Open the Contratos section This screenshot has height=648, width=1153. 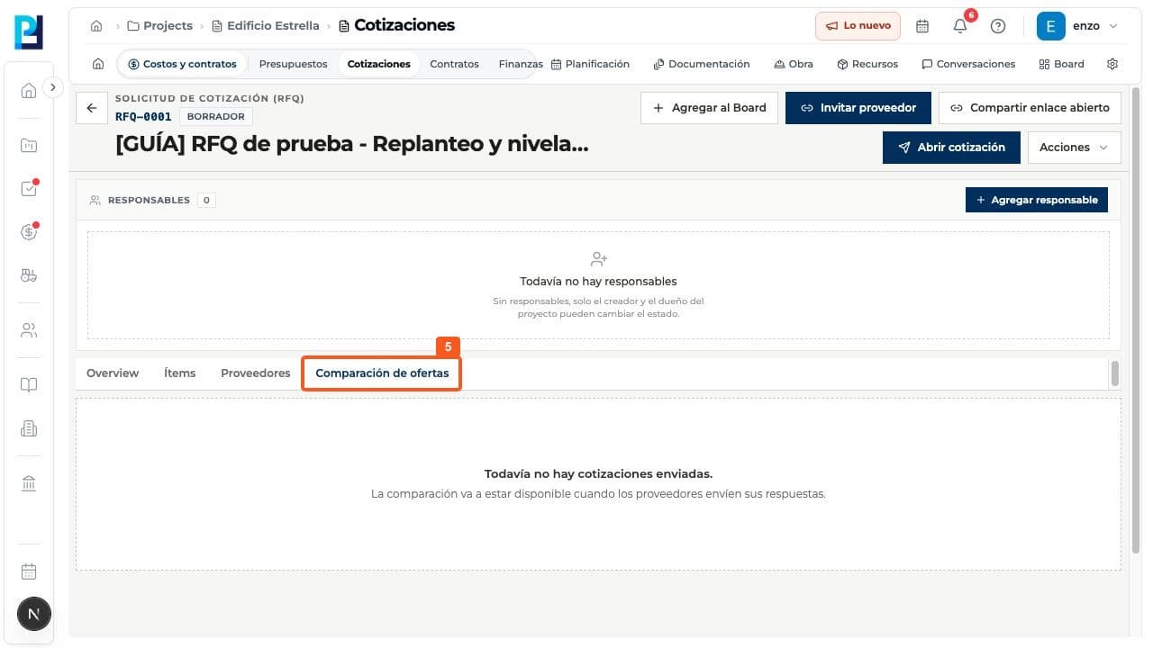tap(455, 64)
